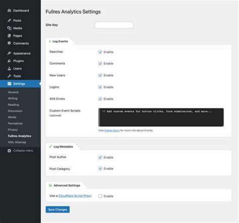This screenshot has height=223, width=239.
Task: Click the Media library icon
Action: tap(9, 28)
